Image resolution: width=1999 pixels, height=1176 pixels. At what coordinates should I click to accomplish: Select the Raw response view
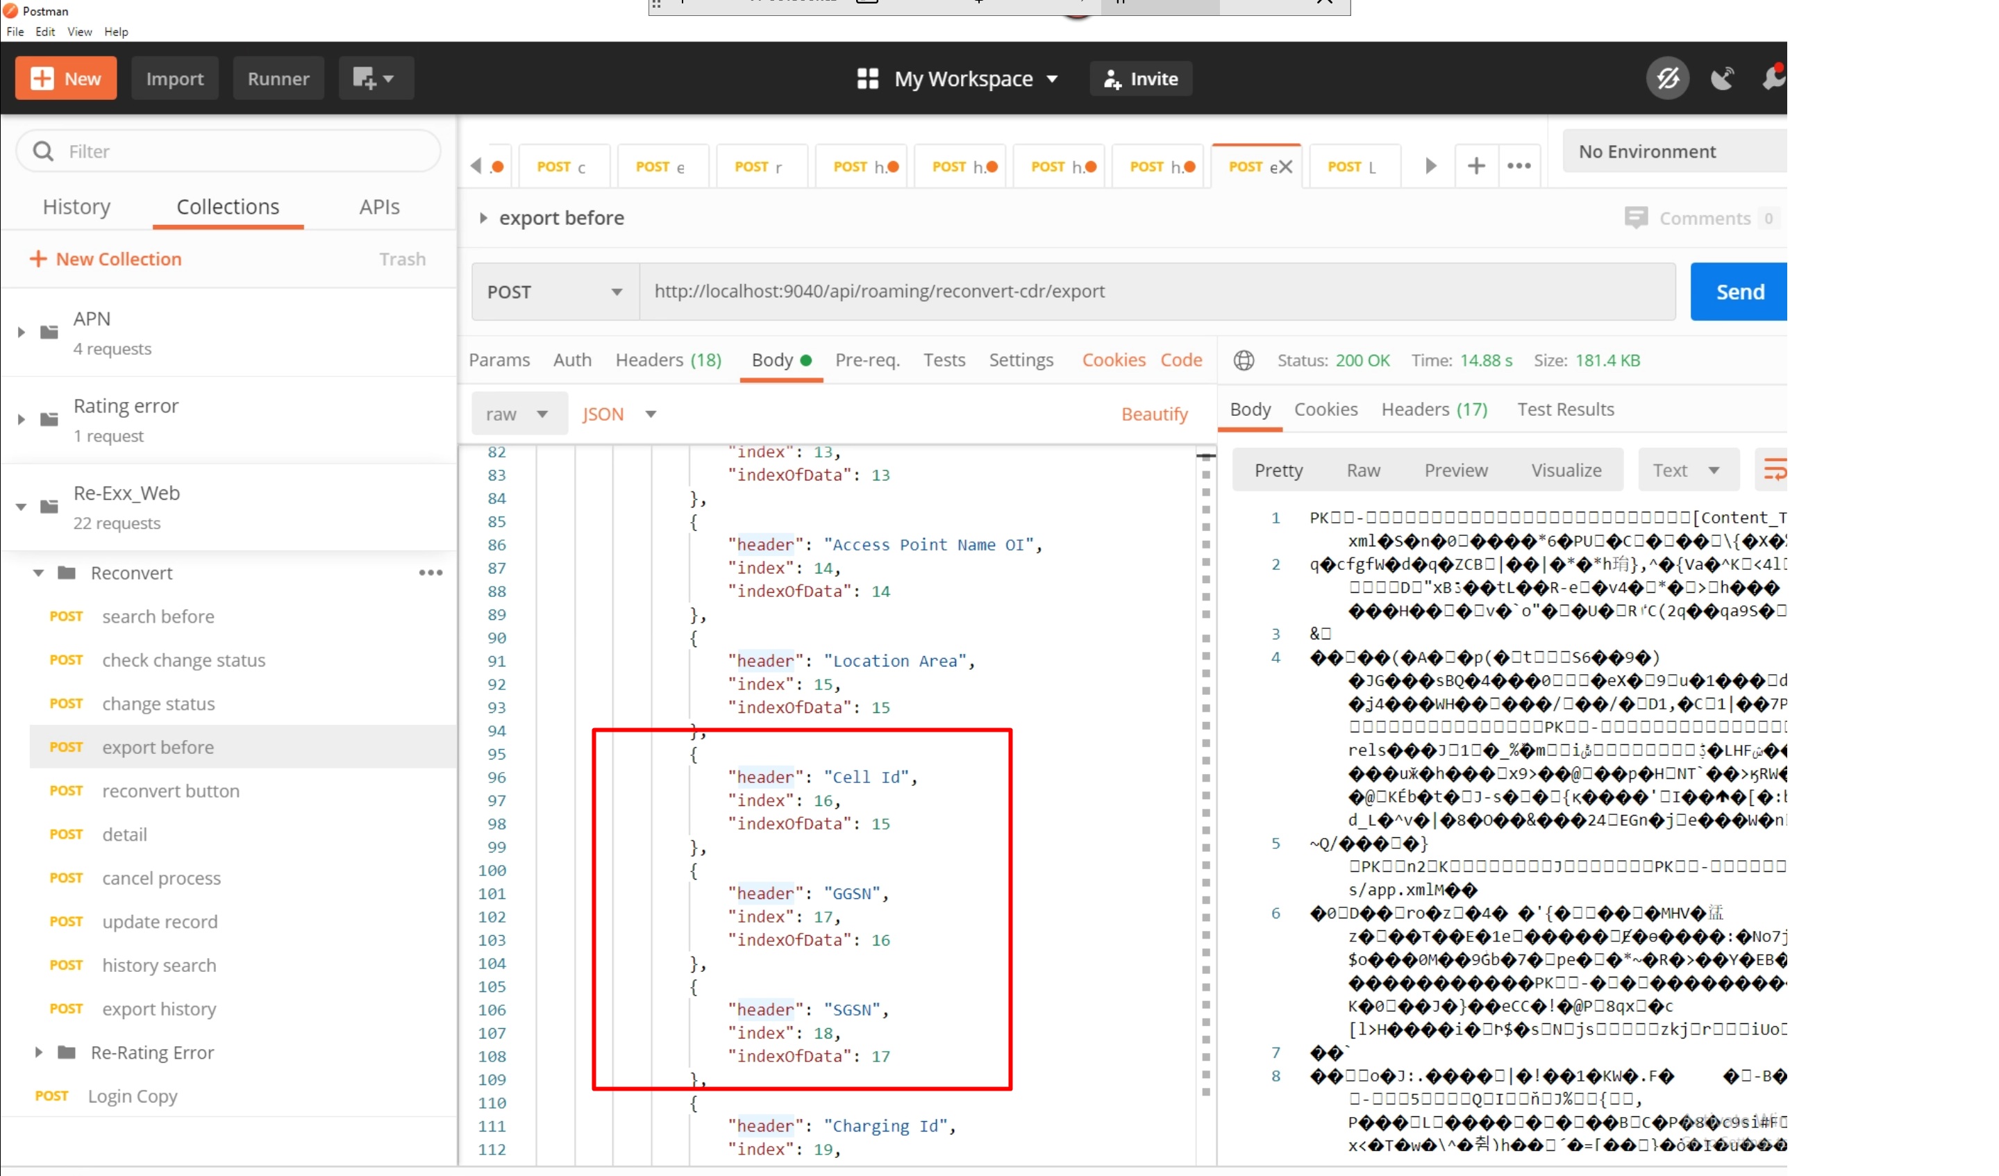click(1363, 470)
